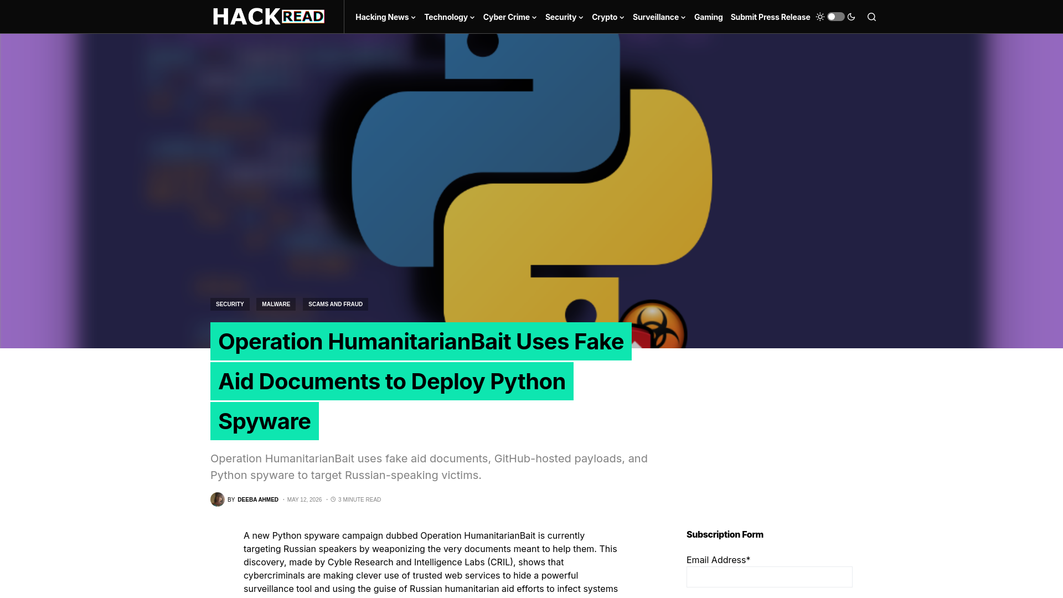The image size is (1063, 598).
Task: Click the Email Address input field
Action: tap(770, 577)
